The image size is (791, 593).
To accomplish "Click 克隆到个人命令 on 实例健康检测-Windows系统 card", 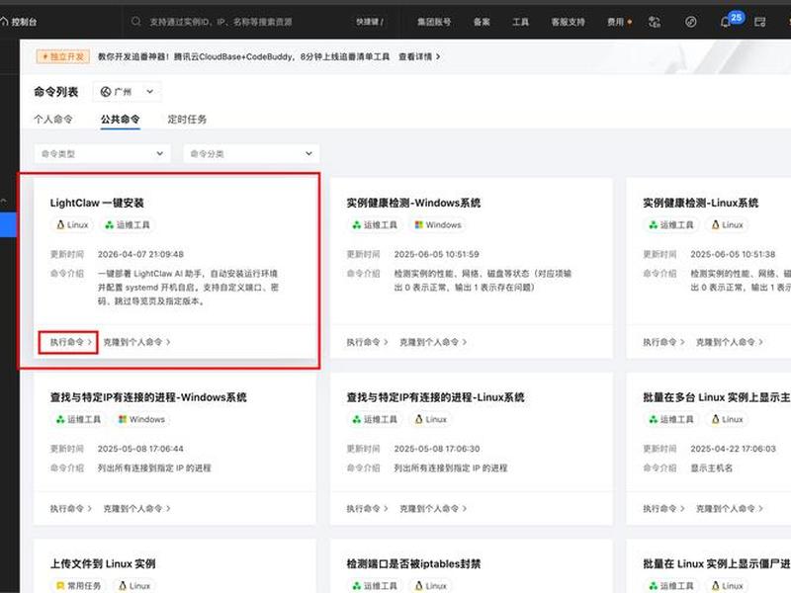I will (x=433, y=342).
